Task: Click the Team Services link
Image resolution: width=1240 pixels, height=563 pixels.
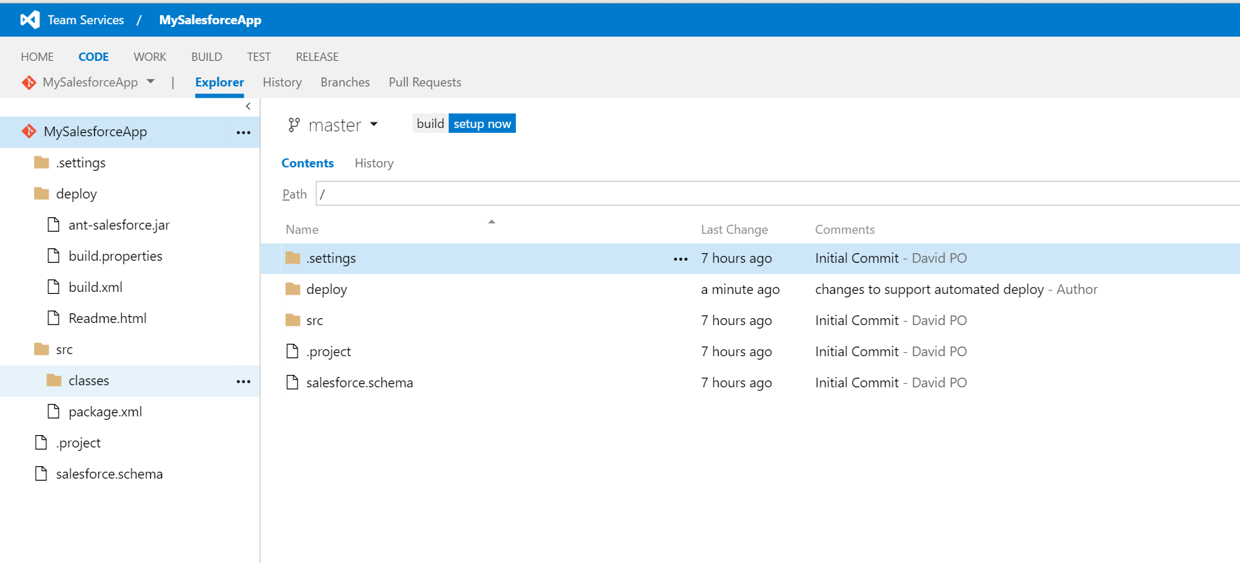Action: pos(86,20)
